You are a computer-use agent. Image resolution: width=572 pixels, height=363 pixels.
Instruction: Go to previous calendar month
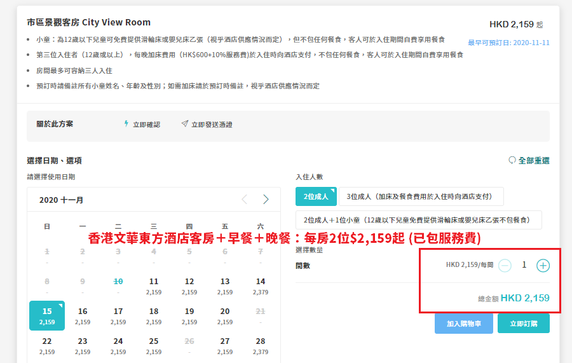pos(245,199)
